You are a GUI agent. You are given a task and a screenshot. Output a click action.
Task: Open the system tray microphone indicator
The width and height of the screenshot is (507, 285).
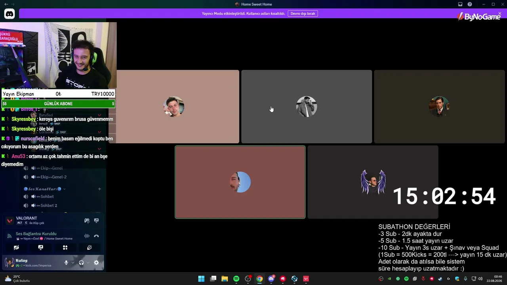coord(465,279)
